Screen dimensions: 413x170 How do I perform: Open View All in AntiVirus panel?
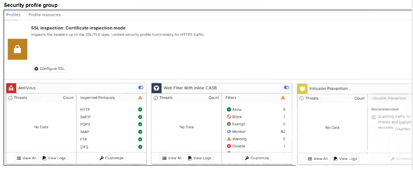point(26,158)
